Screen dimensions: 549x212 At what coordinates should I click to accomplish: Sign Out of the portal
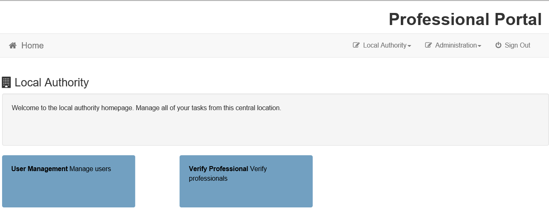513,45
